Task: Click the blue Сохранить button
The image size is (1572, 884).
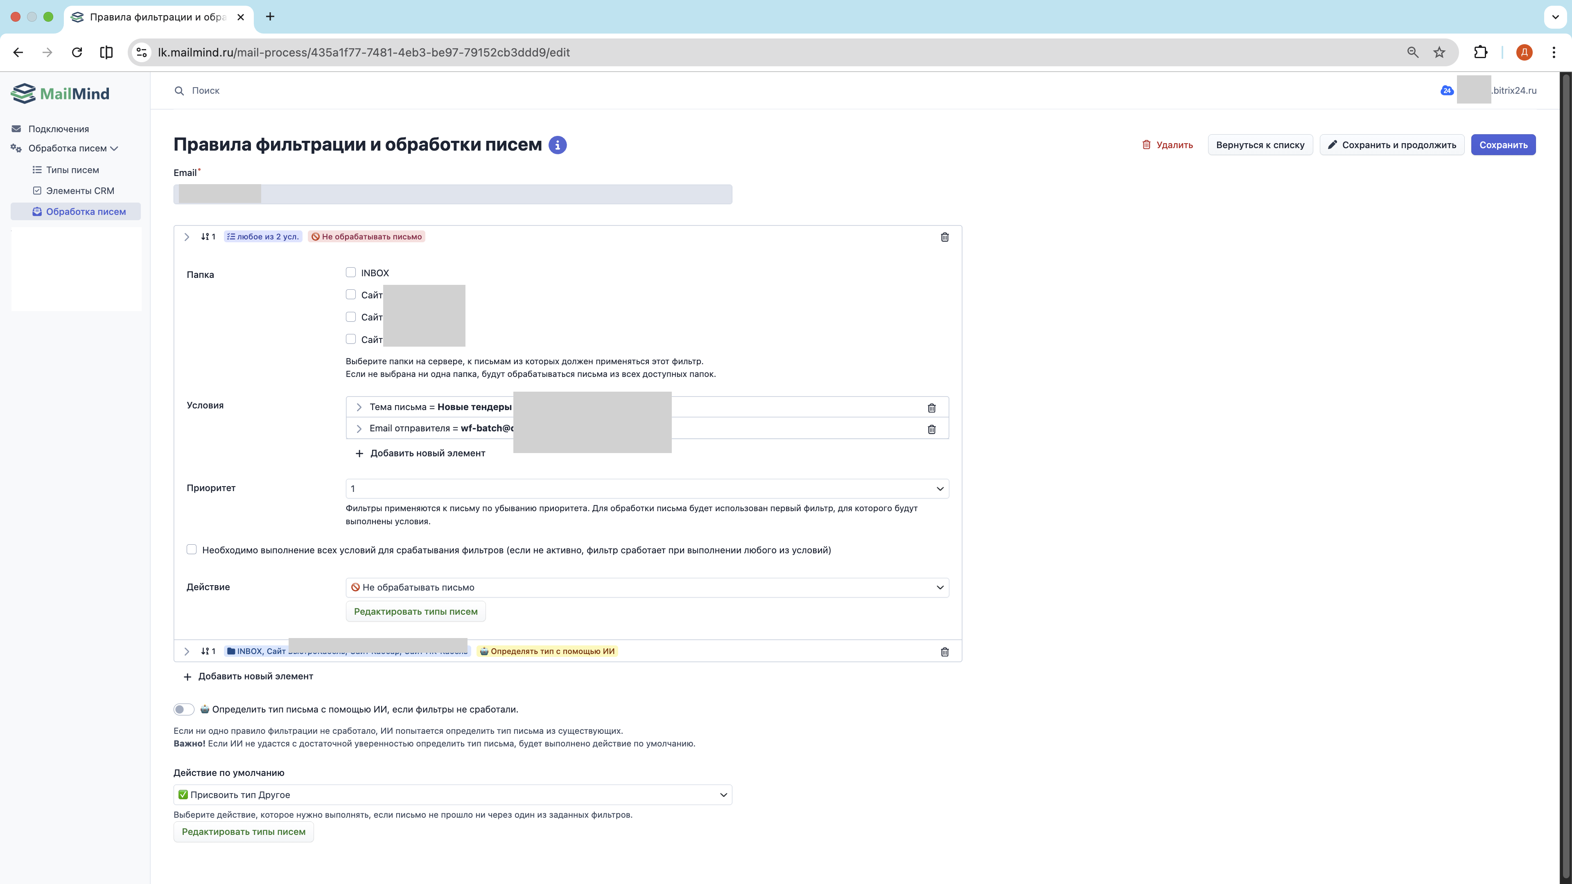Action: 1502,145
